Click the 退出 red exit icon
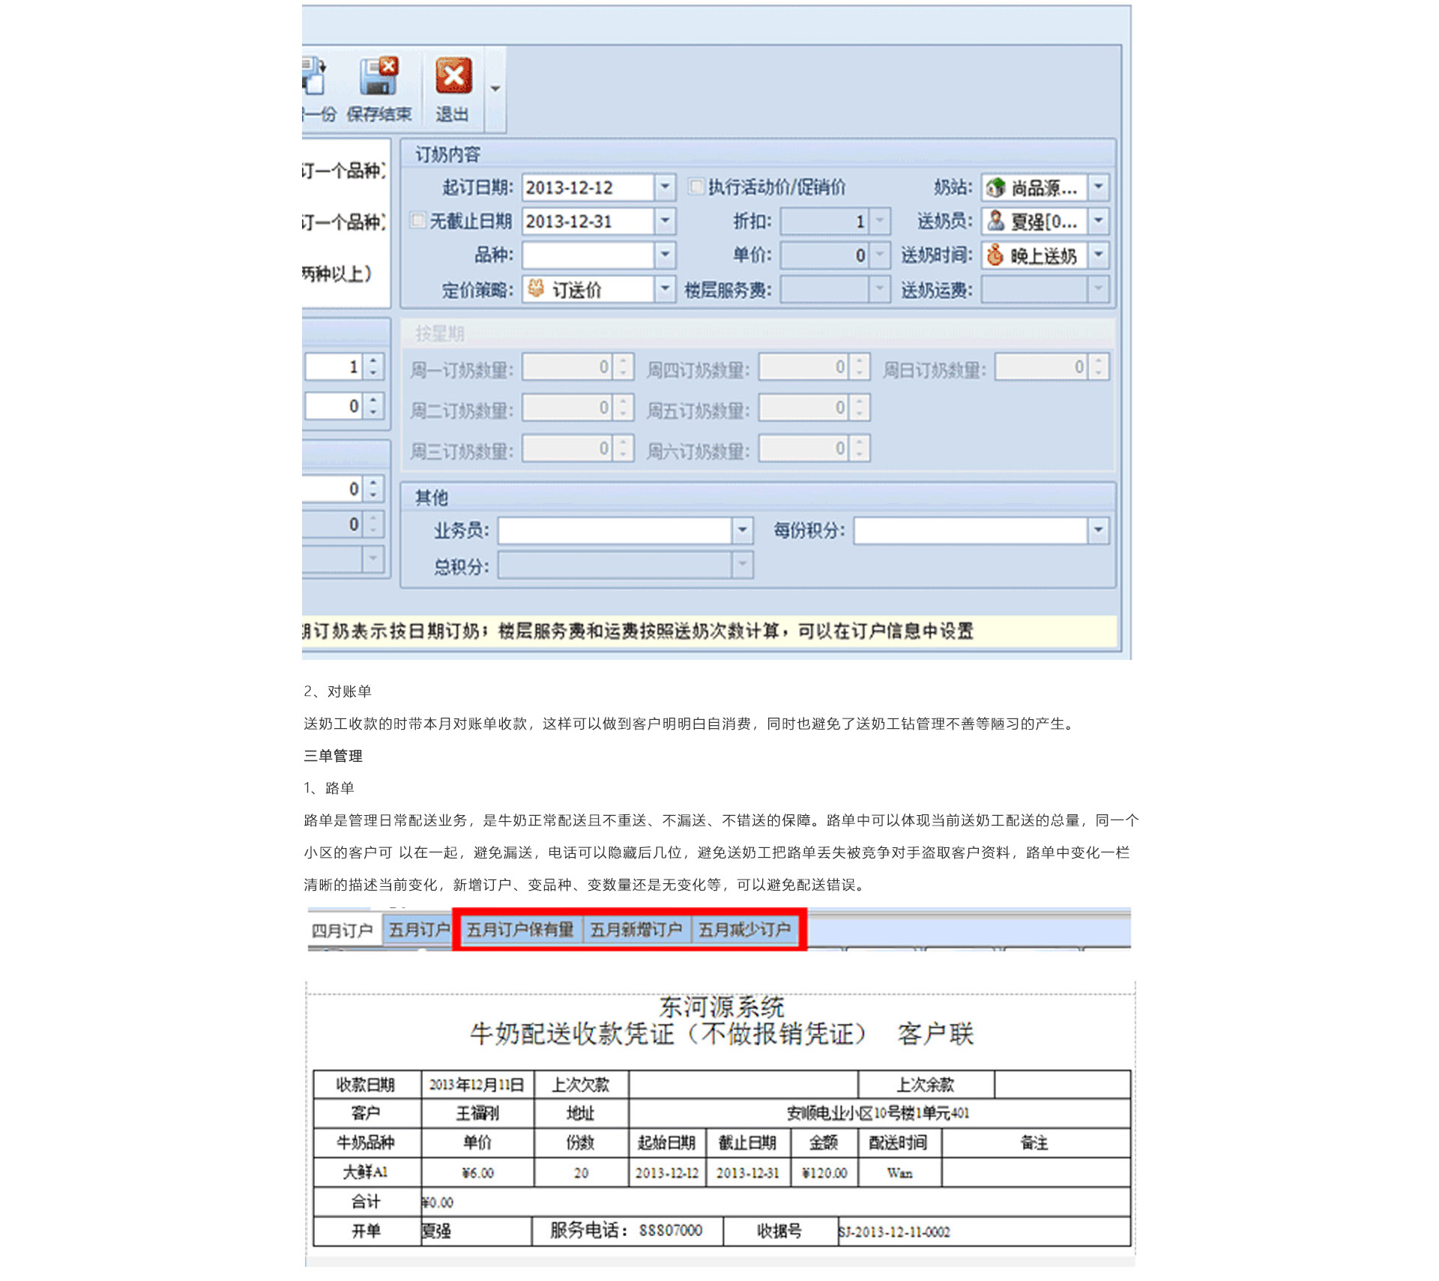 (x=453, y=76)
